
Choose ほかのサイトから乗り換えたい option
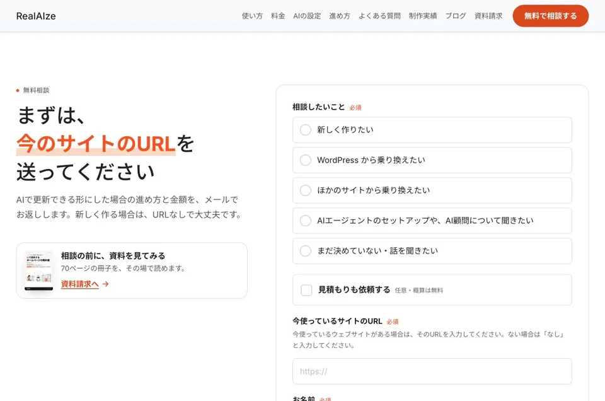pos(432,190)
